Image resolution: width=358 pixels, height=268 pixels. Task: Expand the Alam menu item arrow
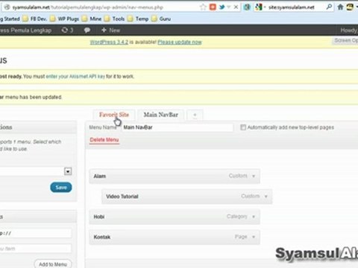coord(254,176)
